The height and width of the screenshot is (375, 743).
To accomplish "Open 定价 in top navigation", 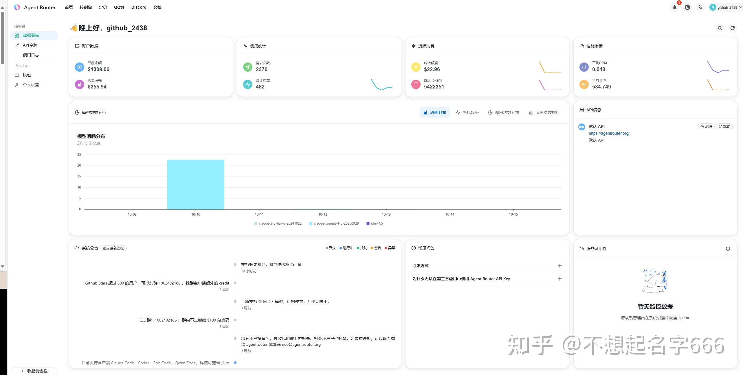I will (x=103, y=7).
